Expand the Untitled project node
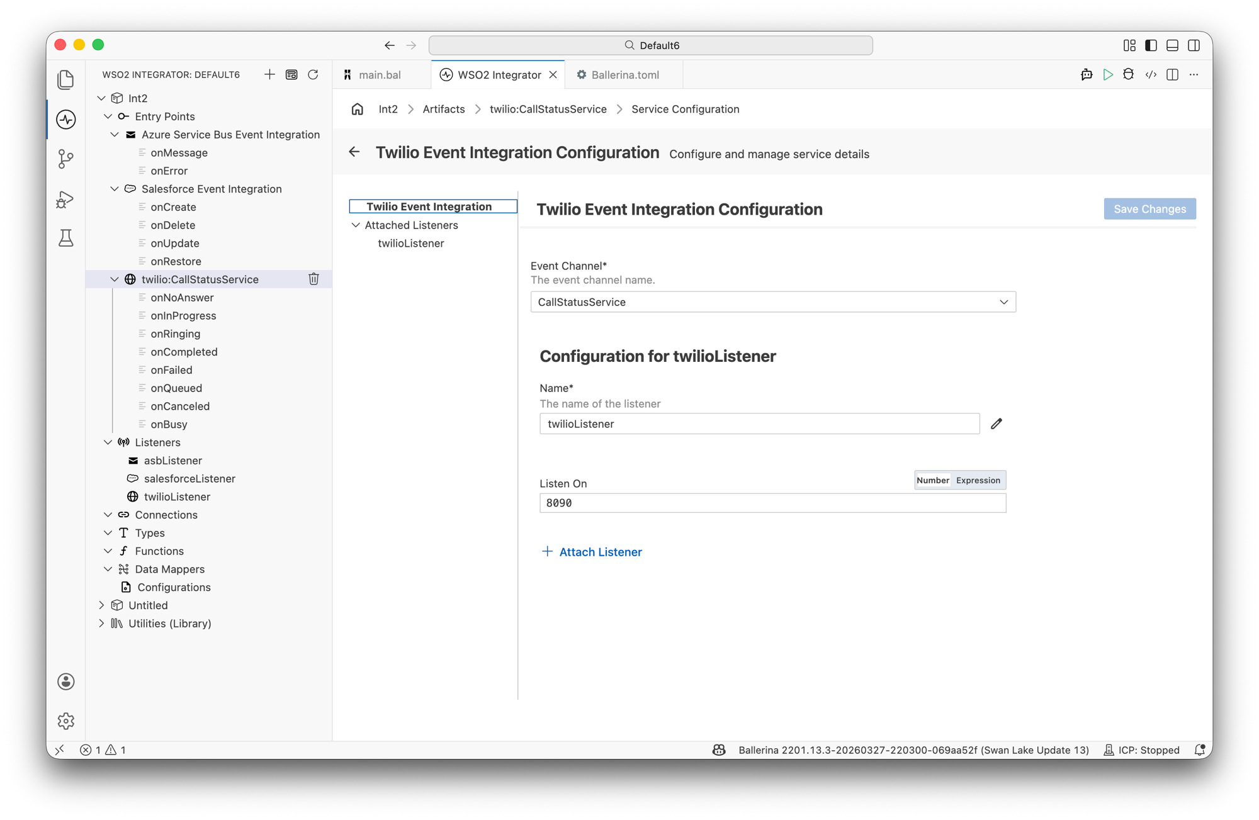1259x820 pixels. (x=101, y=605)
